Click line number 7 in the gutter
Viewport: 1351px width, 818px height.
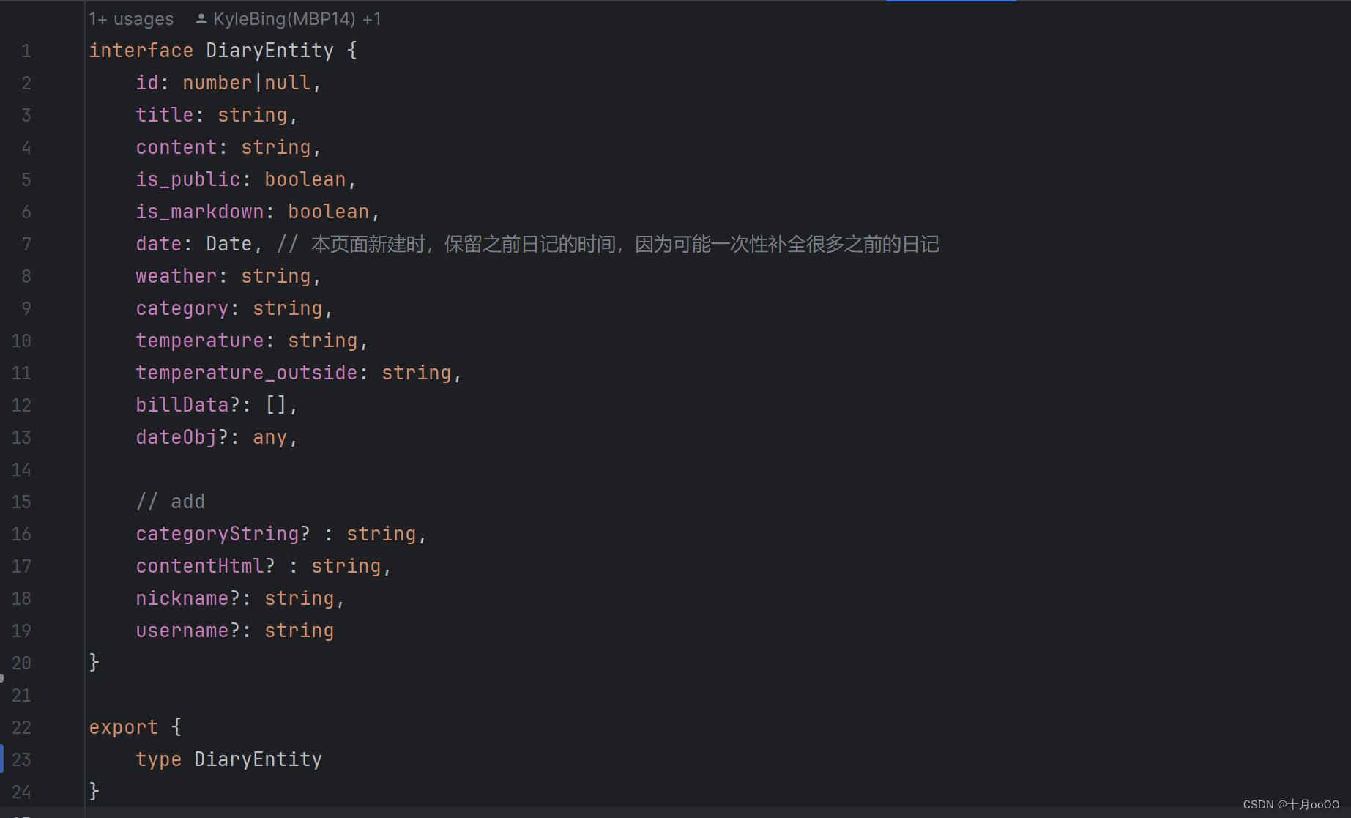(26, 244)
